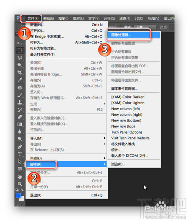Select the Brush tool
The image size is (189, 221).
(20, 95)
